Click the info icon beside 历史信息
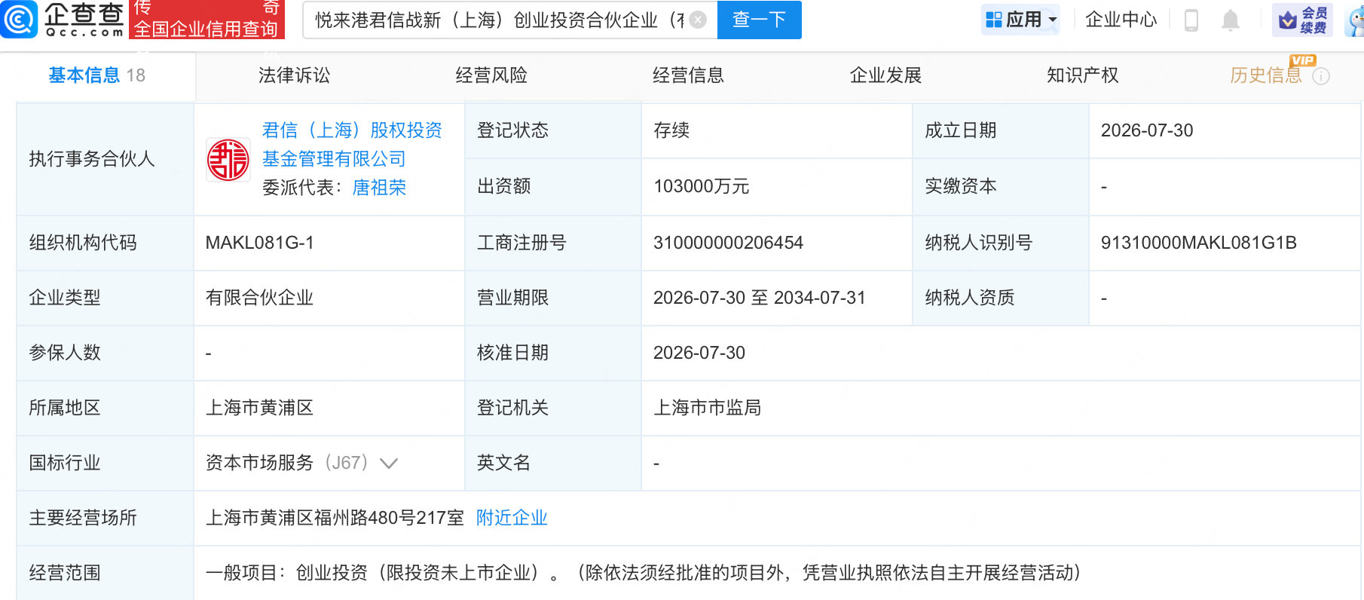The width and height of the screenshot is (1364, 600). [1321, 76]
